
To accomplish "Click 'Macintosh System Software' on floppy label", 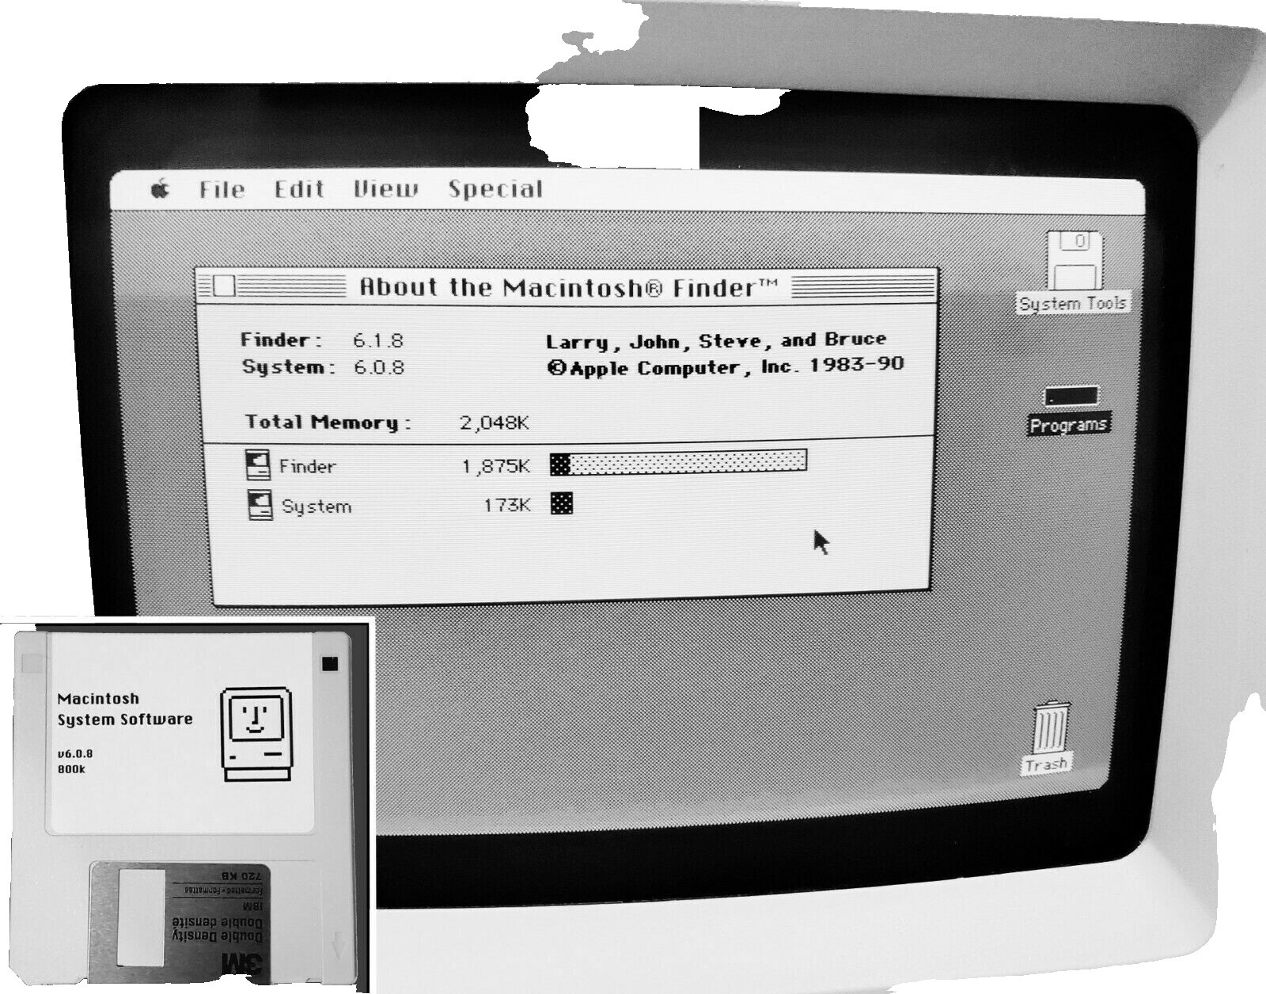I will (x=125, y=709).
